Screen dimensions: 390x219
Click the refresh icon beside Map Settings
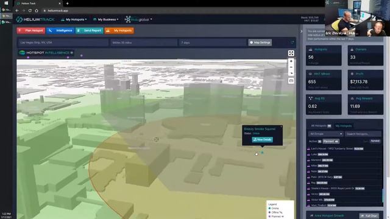tap(292, 43)
